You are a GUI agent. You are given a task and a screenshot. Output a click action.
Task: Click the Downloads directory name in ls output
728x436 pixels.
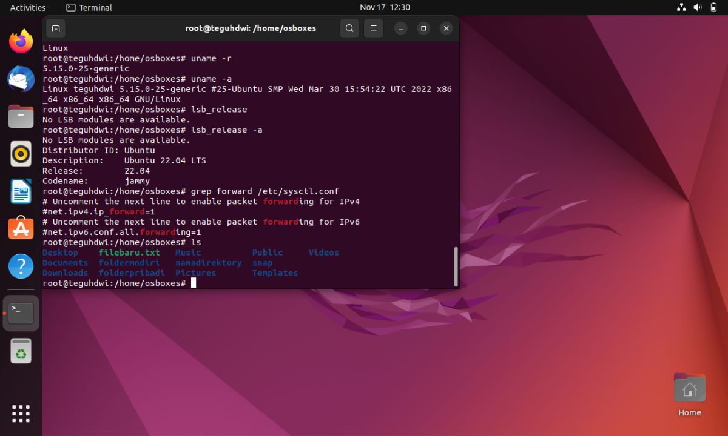click(x=65, y=273)
